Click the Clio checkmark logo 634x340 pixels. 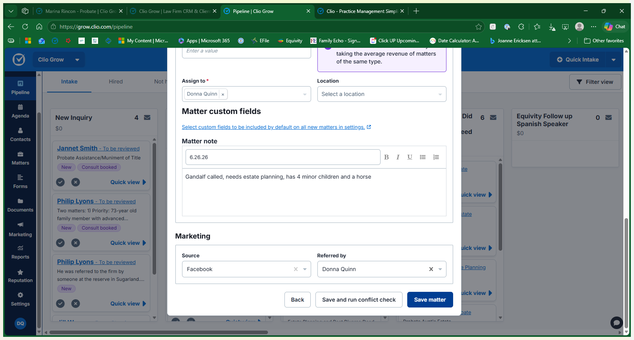click(x=19, y=60)
